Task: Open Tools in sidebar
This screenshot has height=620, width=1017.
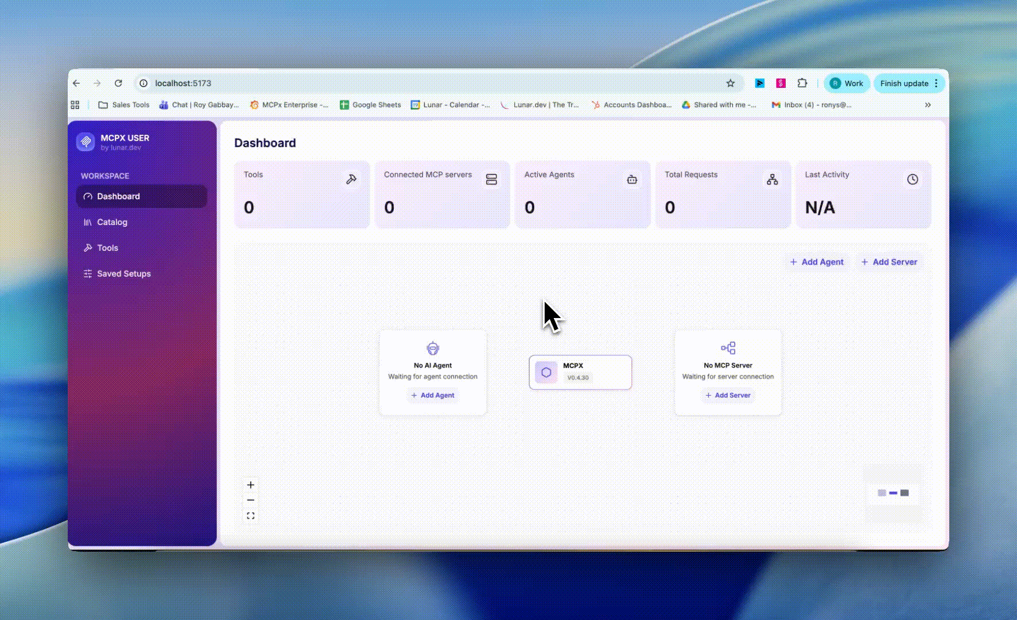Action: [142, 248]
